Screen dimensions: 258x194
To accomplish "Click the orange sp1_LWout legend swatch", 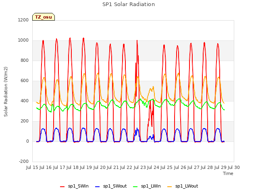I will [169, 187].
